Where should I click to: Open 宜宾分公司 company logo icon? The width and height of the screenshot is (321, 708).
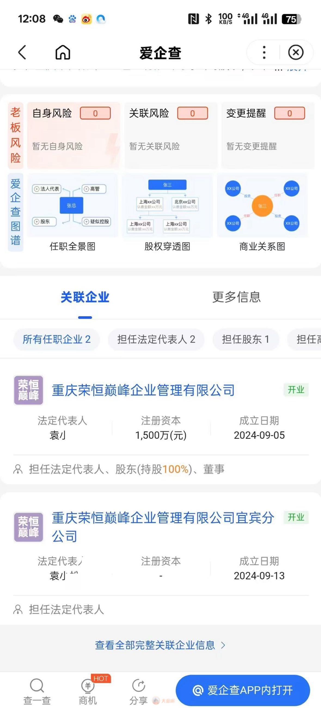(29, 527)
